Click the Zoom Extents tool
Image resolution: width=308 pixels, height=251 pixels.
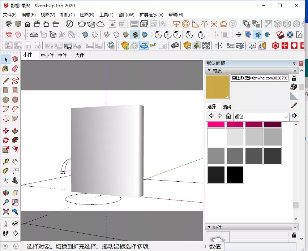6,212
